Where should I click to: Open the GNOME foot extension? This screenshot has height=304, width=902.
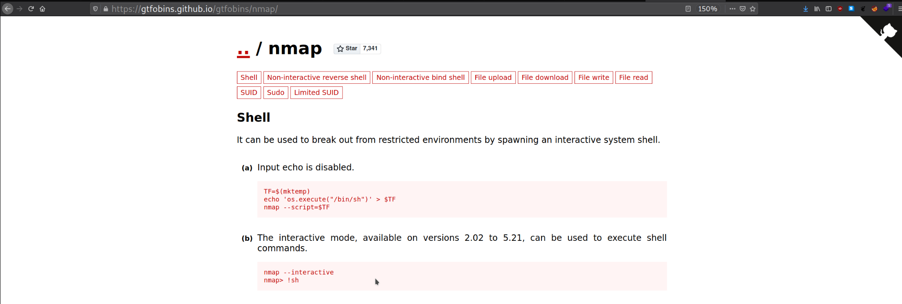pos(863,9)
